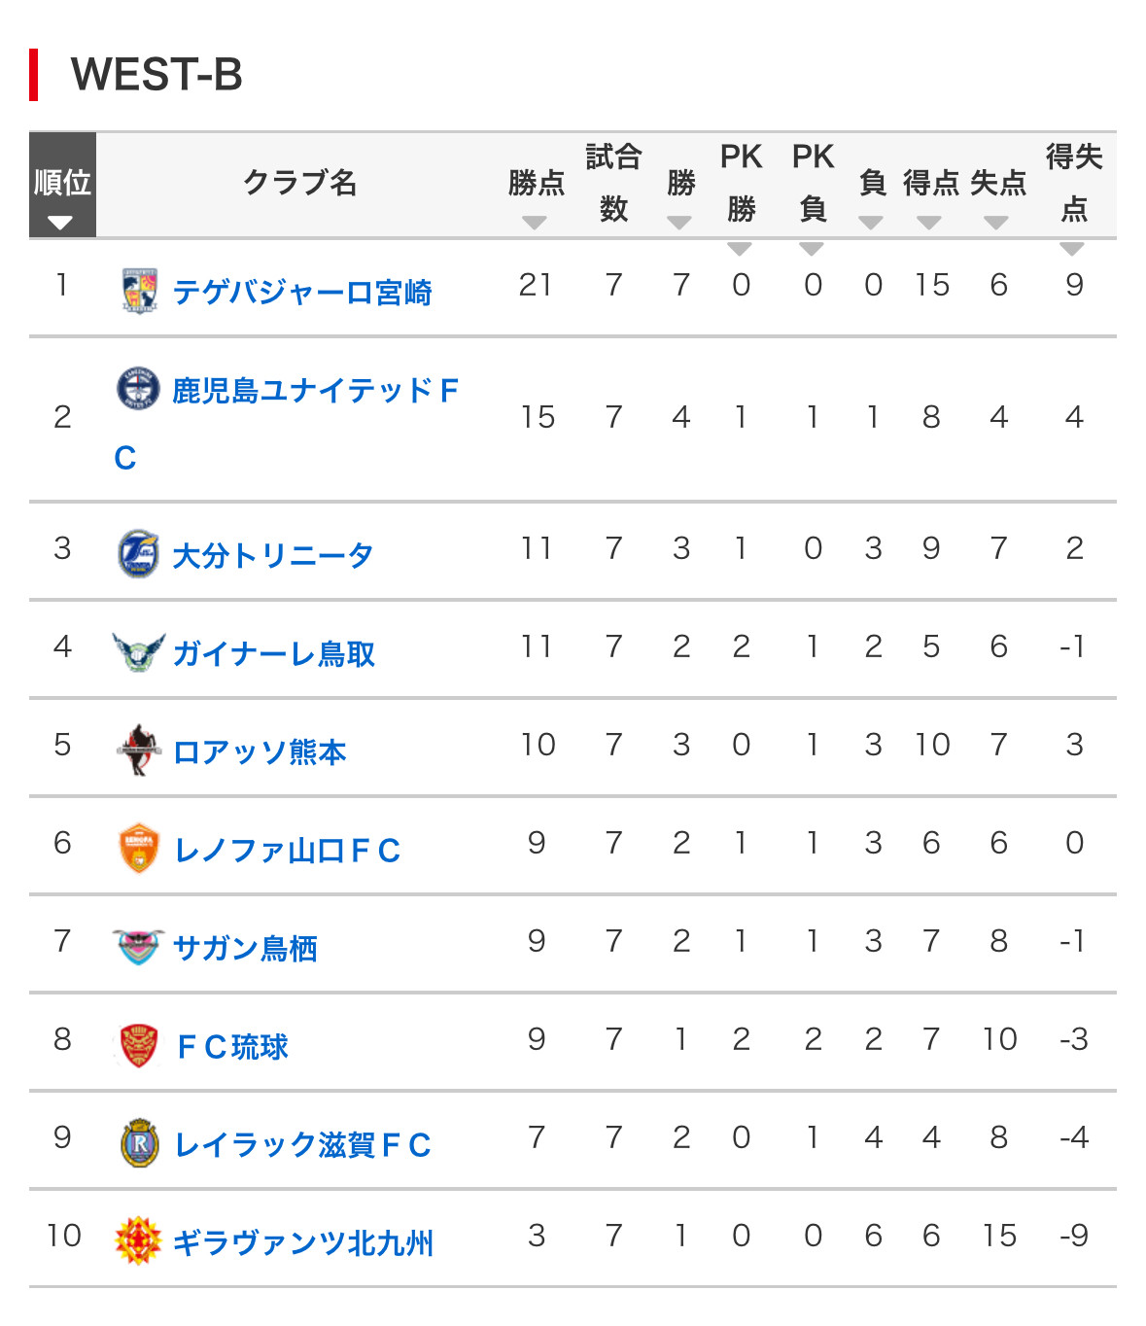The width and height of the screenshot is (1146, 1326).
Task: Sort by 勝点 points column arrow
Action: point(535,223)
